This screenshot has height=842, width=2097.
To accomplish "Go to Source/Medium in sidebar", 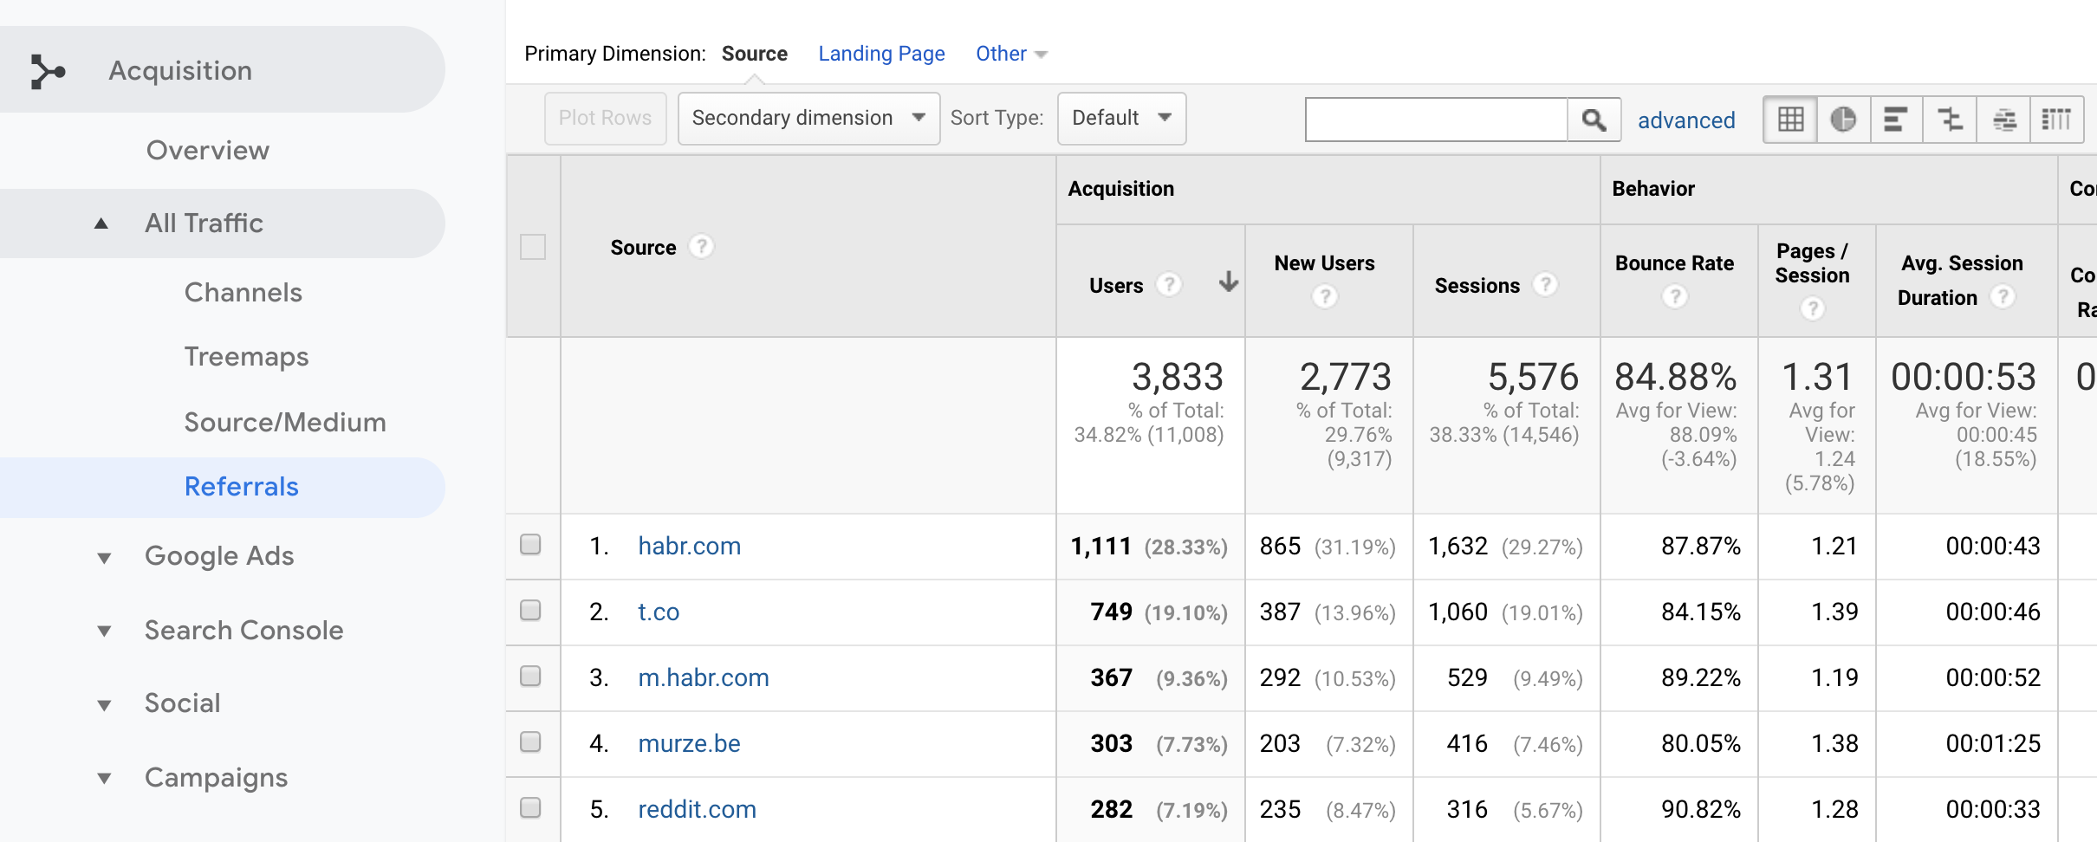I will (285, 423).
